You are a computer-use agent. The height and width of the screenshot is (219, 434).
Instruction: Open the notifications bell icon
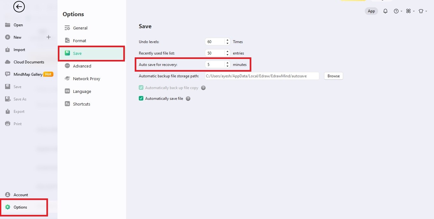[385, 11]
